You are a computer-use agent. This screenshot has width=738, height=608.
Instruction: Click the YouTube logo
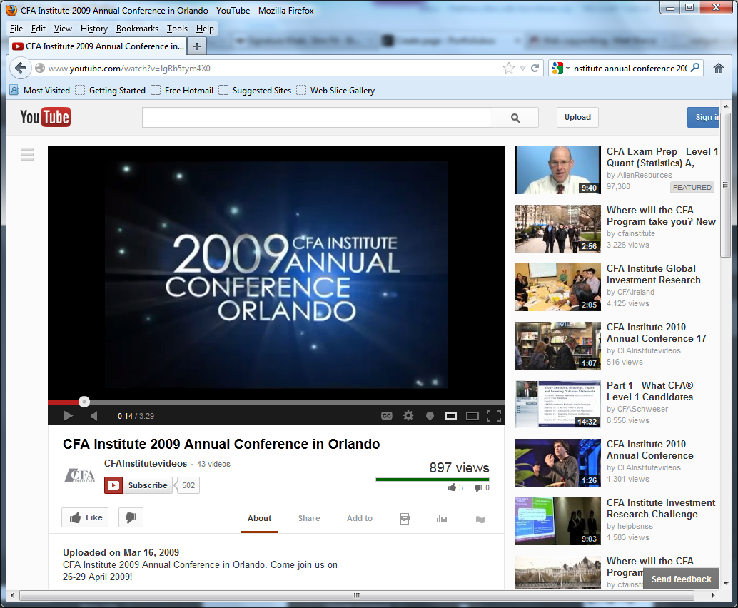click(x=45, y=117)
